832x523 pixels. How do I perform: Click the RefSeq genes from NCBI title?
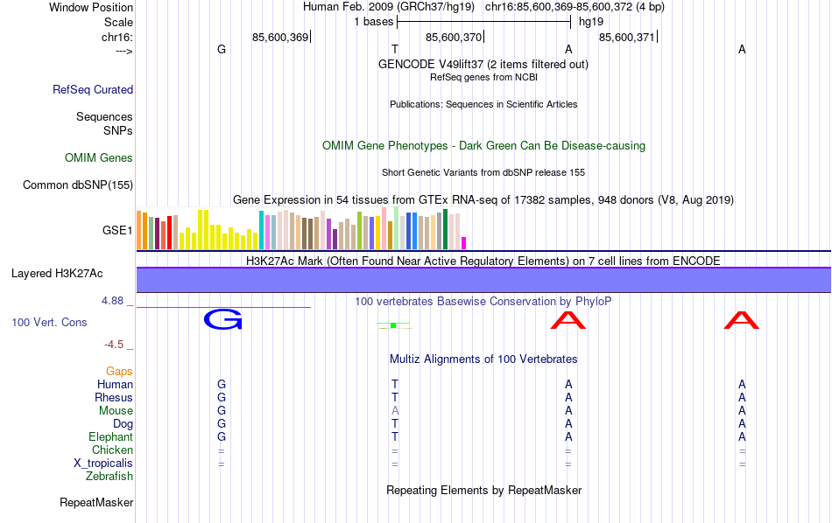(484, 77)
